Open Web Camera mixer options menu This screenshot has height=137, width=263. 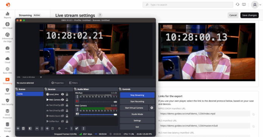(x=77, y=109)
